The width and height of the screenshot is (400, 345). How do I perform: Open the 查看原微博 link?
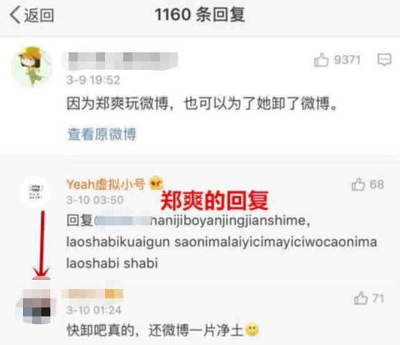(x=101, y=134)
